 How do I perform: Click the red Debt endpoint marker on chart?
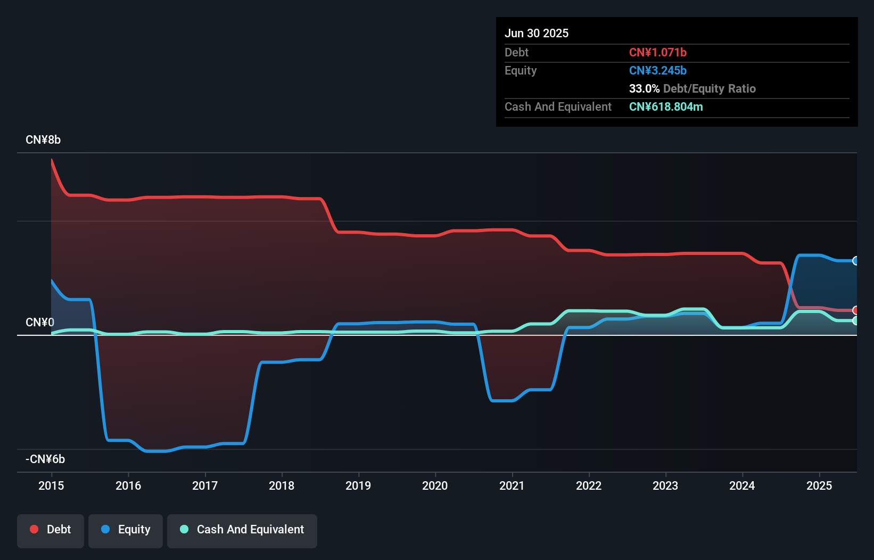point(855,309)
